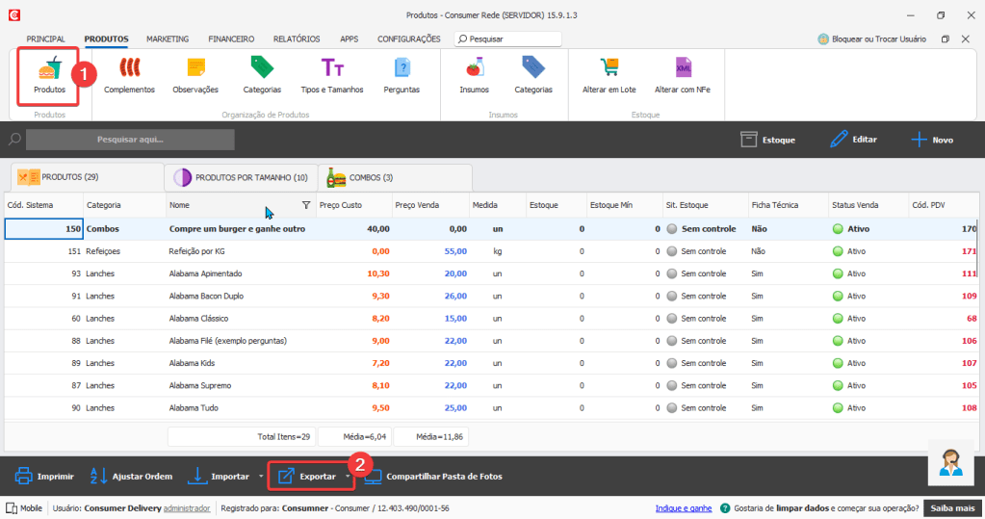Click the Pesquisar aqui search field
The height and width of the screenshot is (519, 985).
coord(130,140)
